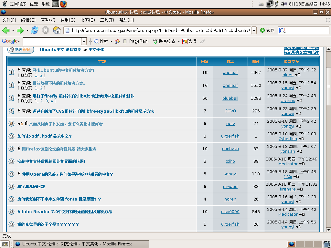
Task: Reload the current forum page
Action: [35, 30]
